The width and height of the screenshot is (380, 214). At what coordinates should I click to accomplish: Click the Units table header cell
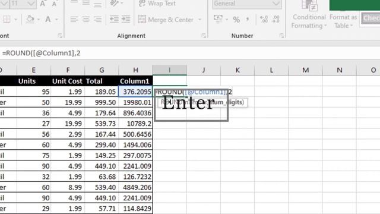[x=34, y=81]
